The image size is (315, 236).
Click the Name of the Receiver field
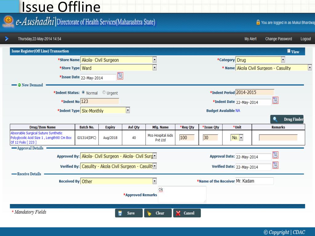(x=254, y=181)
